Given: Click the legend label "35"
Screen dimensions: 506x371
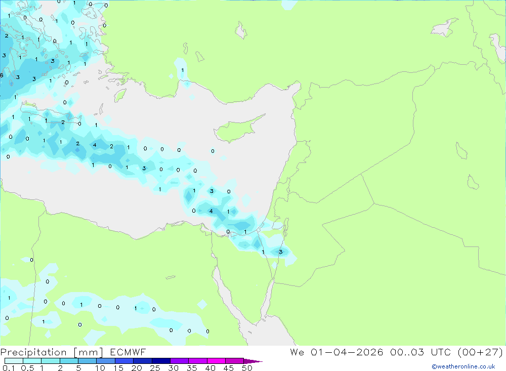Looking at the screenshot, I should point(192,368).
